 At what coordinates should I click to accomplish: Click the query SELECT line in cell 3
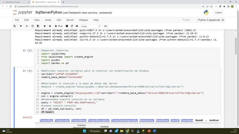pyautogui.click(x=69, y=103)
